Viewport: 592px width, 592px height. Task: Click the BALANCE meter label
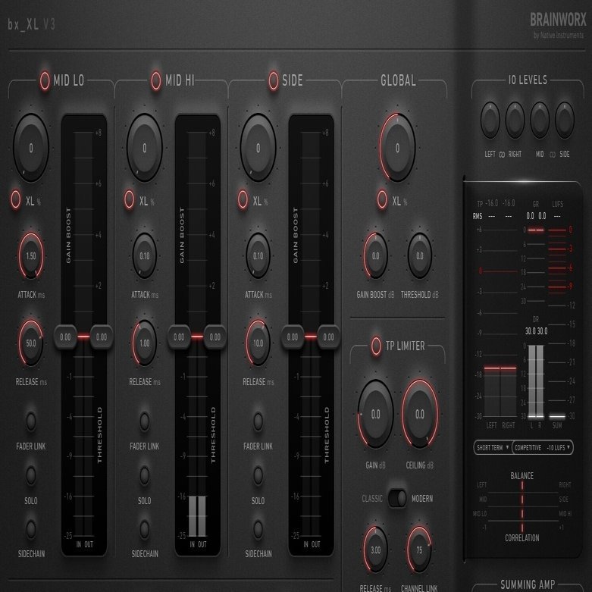tap(522, 476)
